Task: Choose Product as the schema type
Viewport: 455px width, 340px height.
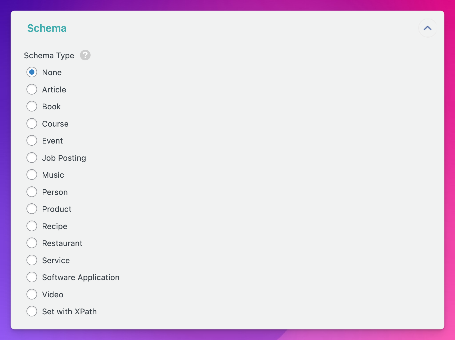Action: [32, 209]
